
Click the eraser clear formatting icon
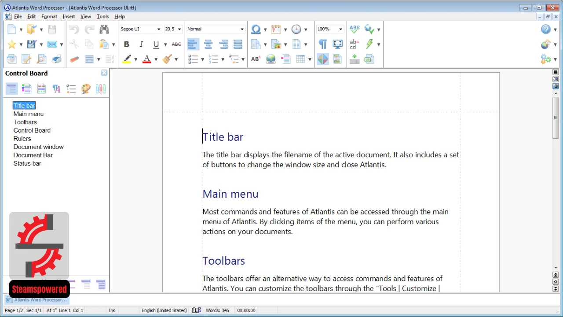point(74,59)
